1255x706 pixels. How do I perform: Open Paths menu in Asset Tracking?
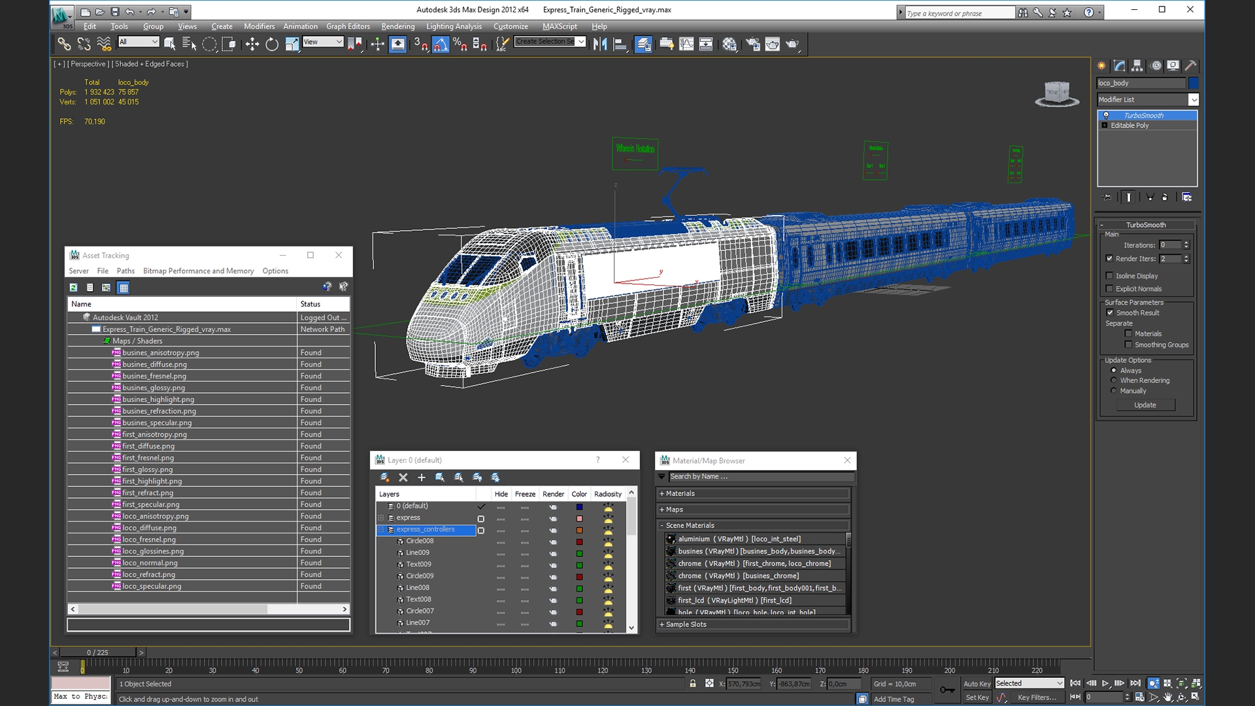click(125, 271)
